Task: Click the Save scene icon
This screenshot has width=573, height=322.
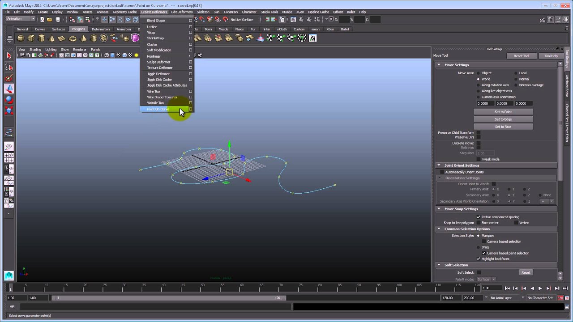Action: point(58,20)
